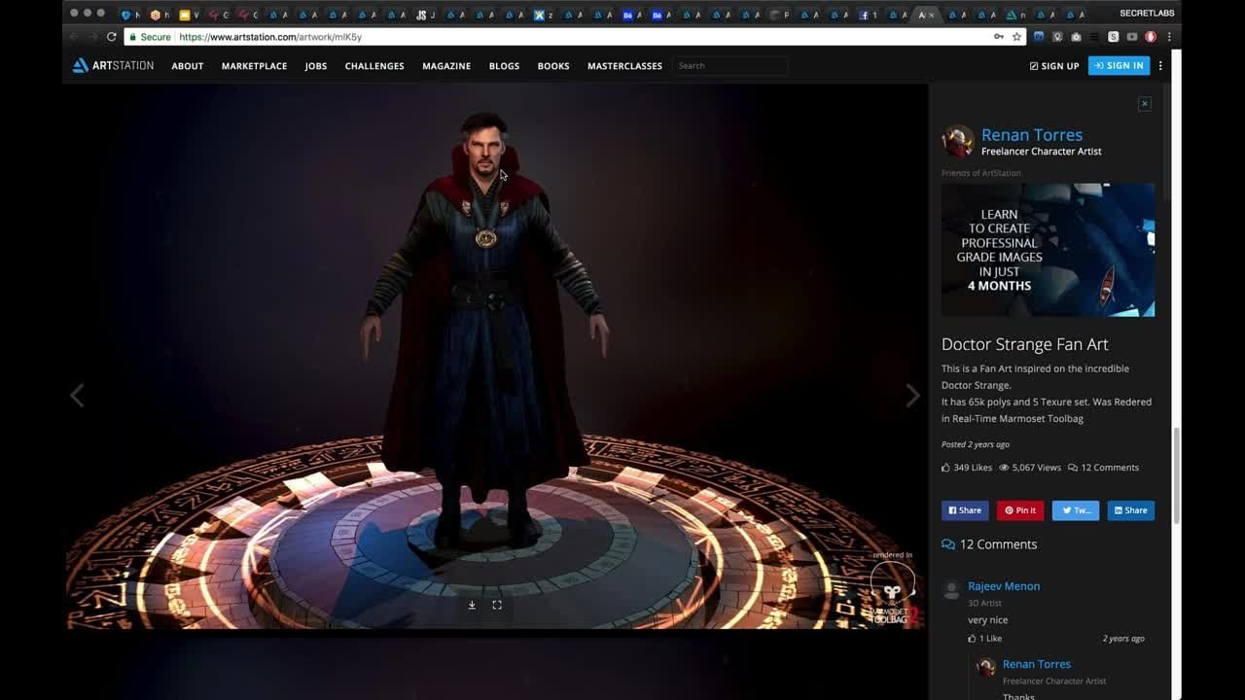
Task: Download the artwork image
Action: pos(472,605)
